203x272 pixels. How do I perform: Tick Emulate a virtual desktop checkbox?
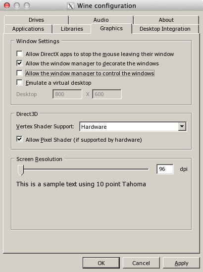pos(19,83)
